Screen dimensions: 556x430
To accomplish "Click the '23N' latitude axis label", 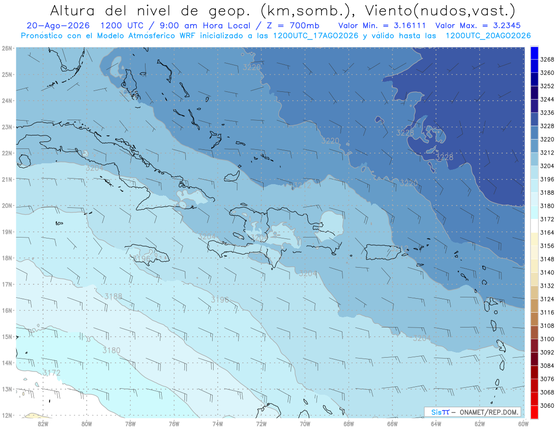I will tap(6, 127).
